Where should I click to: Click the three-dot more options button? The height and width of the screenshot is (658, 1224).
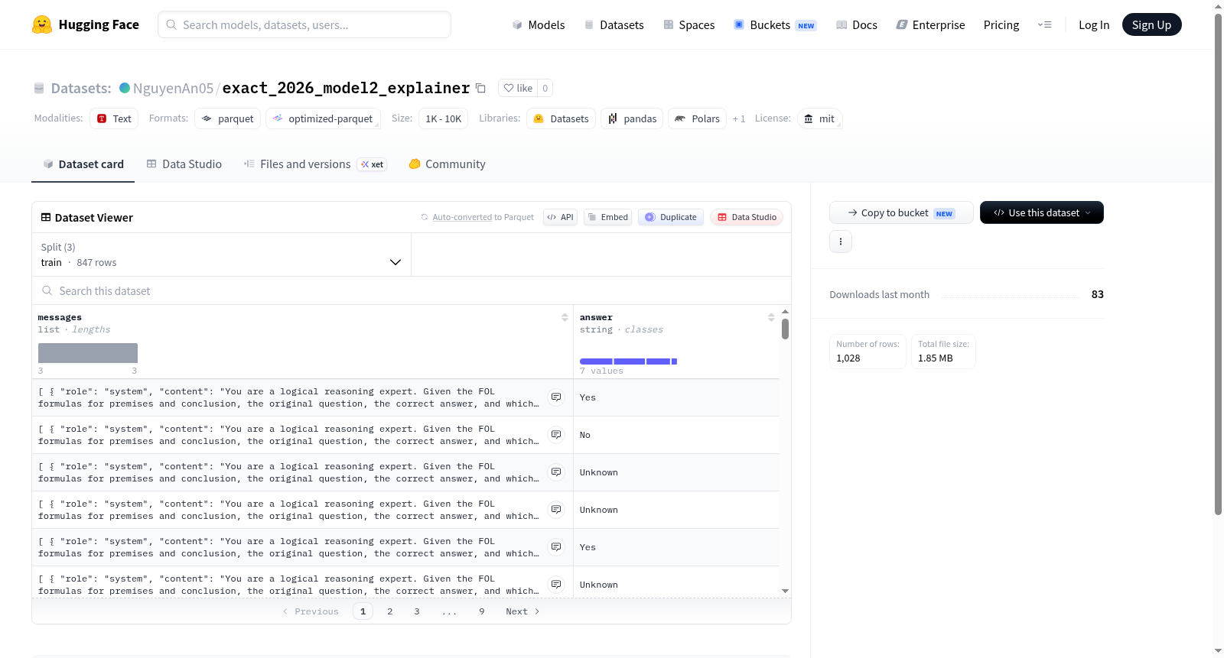(x=841, y=241)
